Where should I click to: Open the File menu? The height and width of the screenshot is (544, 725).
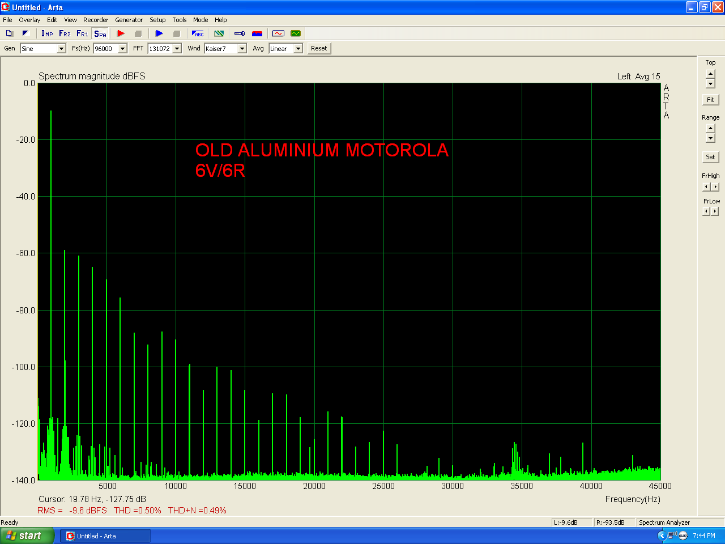7,20
